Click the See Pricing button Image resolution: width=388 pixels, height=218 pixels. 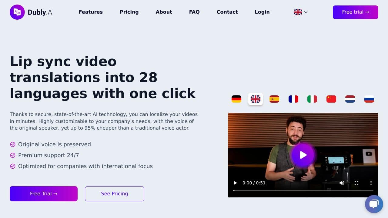[115, 194]
